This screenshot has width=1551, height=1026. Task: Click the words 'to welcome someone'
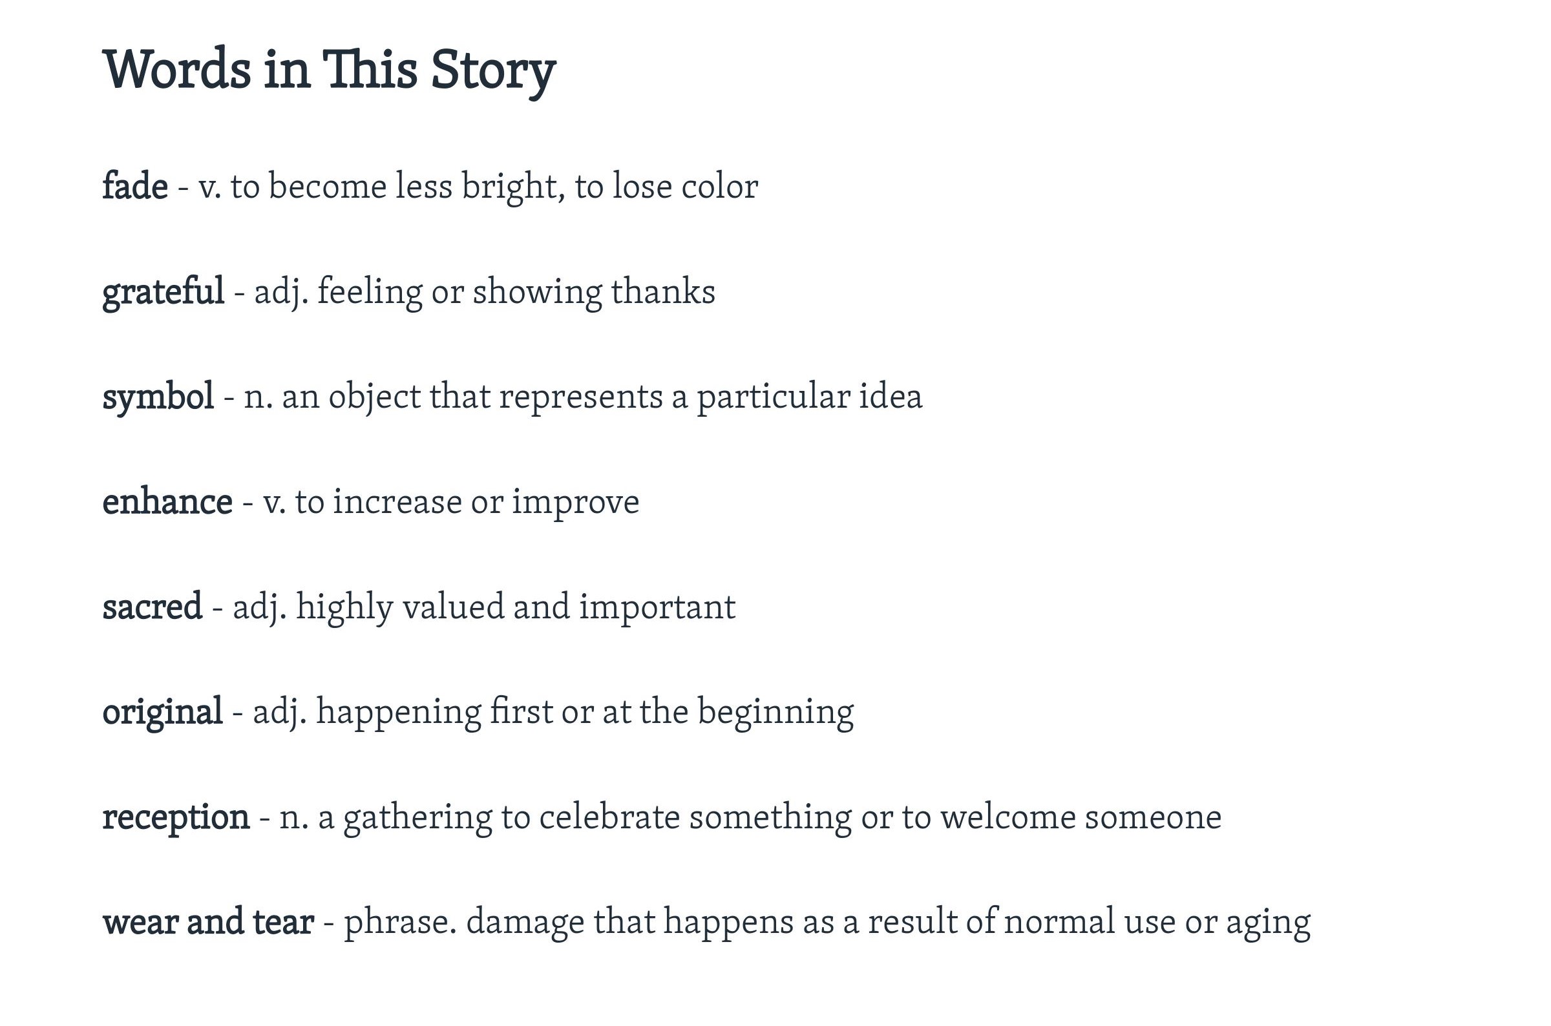click(x=1061, y=817)
